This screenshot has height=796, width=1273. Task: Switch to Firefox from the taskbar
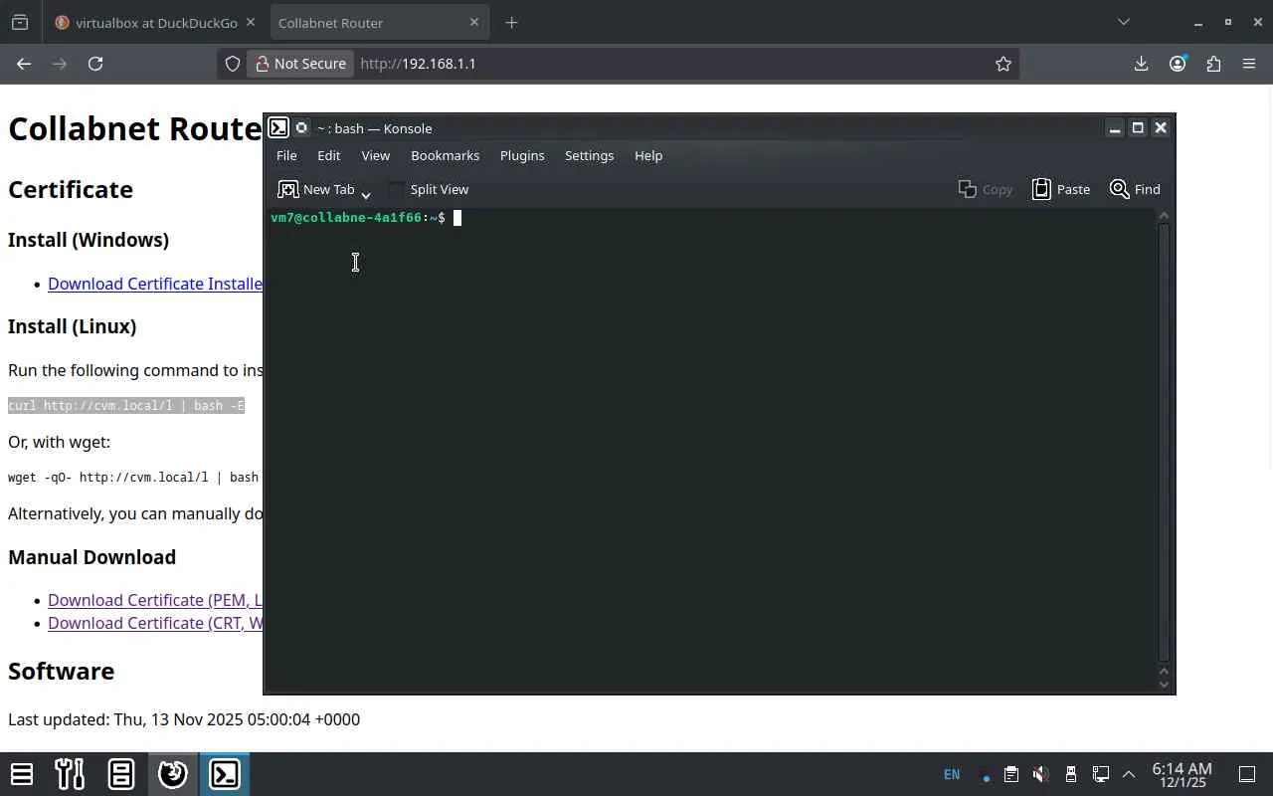click(x=173, y=774)
